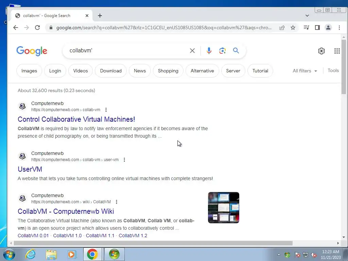This screenshot has width=348, height=261.
Task: Switch to Videos results
Action: click(80, 71)
